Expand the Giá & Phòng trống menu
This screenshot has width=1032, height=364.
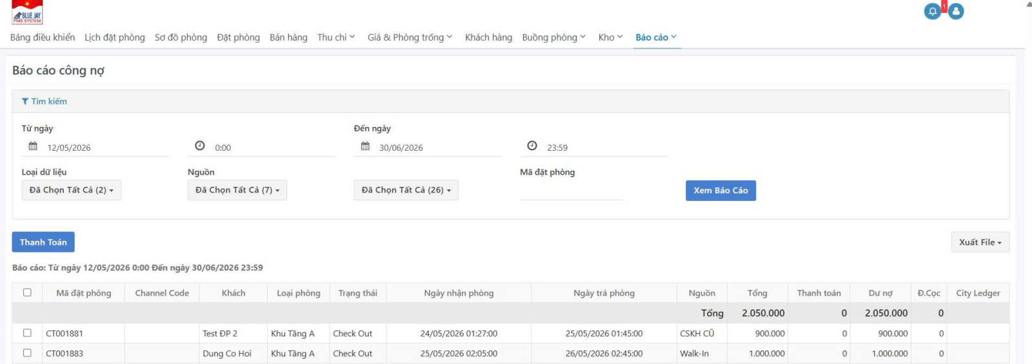[x=410, y=37]
